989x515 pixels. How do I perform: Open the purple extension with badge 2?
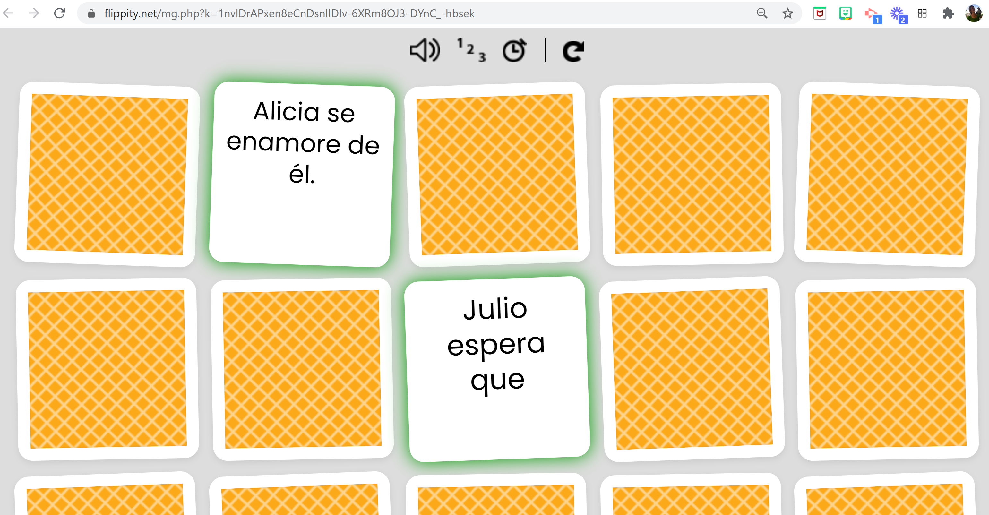tap(899, 13)
